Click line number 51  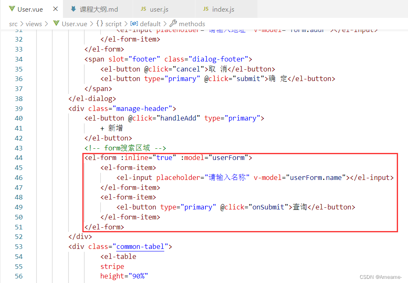(x=19, y=227)
